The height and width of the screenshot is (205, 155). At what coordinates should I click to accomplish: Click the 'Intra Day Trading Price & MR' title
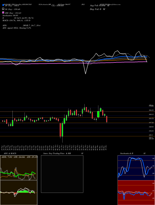(57, 153)
